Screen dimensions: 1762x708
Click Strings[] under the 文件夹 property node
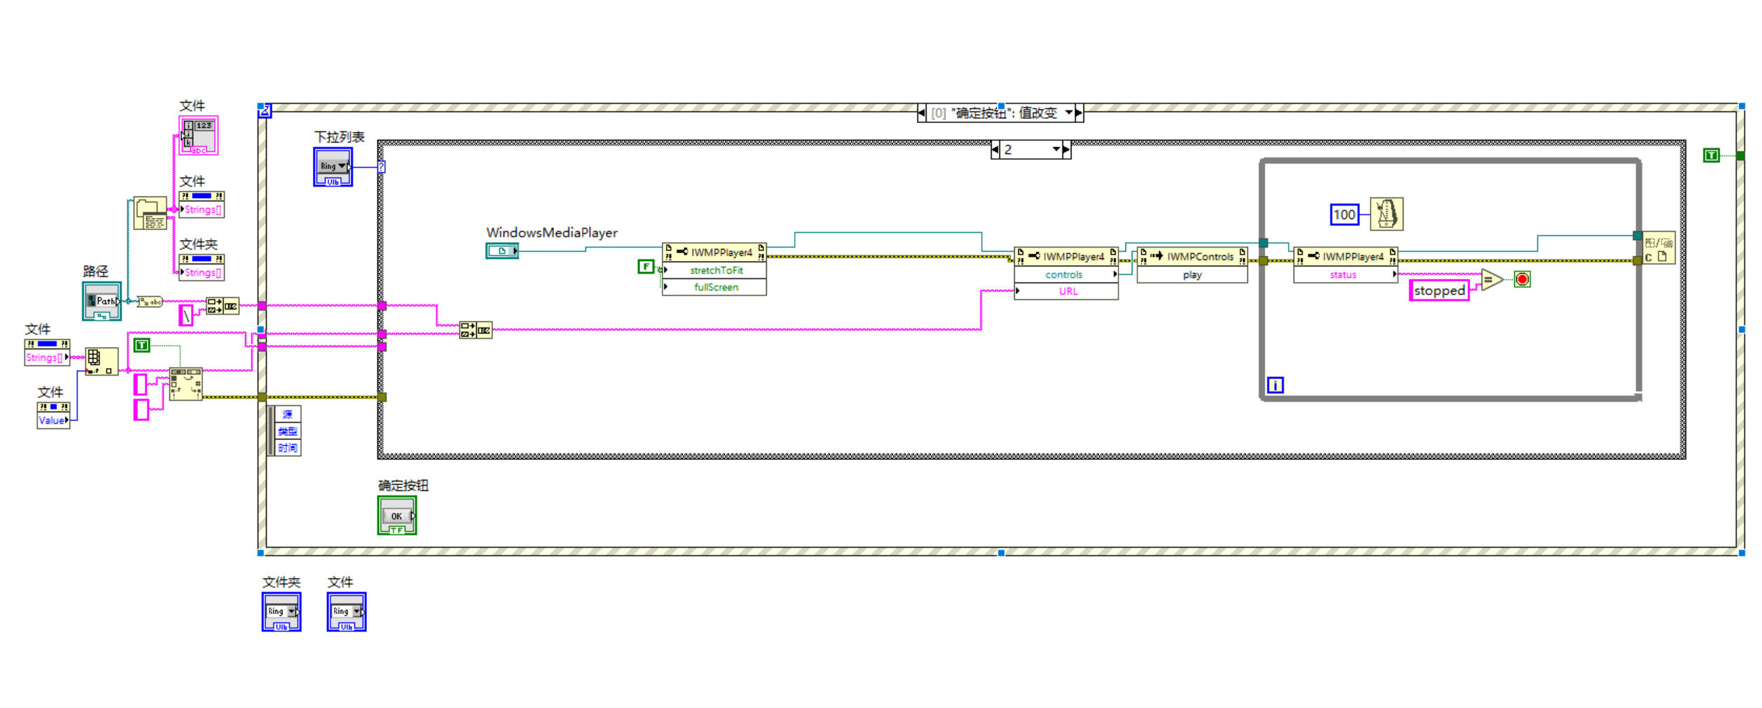tap(202, 273)
